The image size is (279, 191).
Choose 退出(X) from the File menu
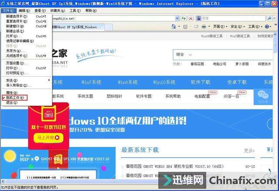click(x=26, y=103)
